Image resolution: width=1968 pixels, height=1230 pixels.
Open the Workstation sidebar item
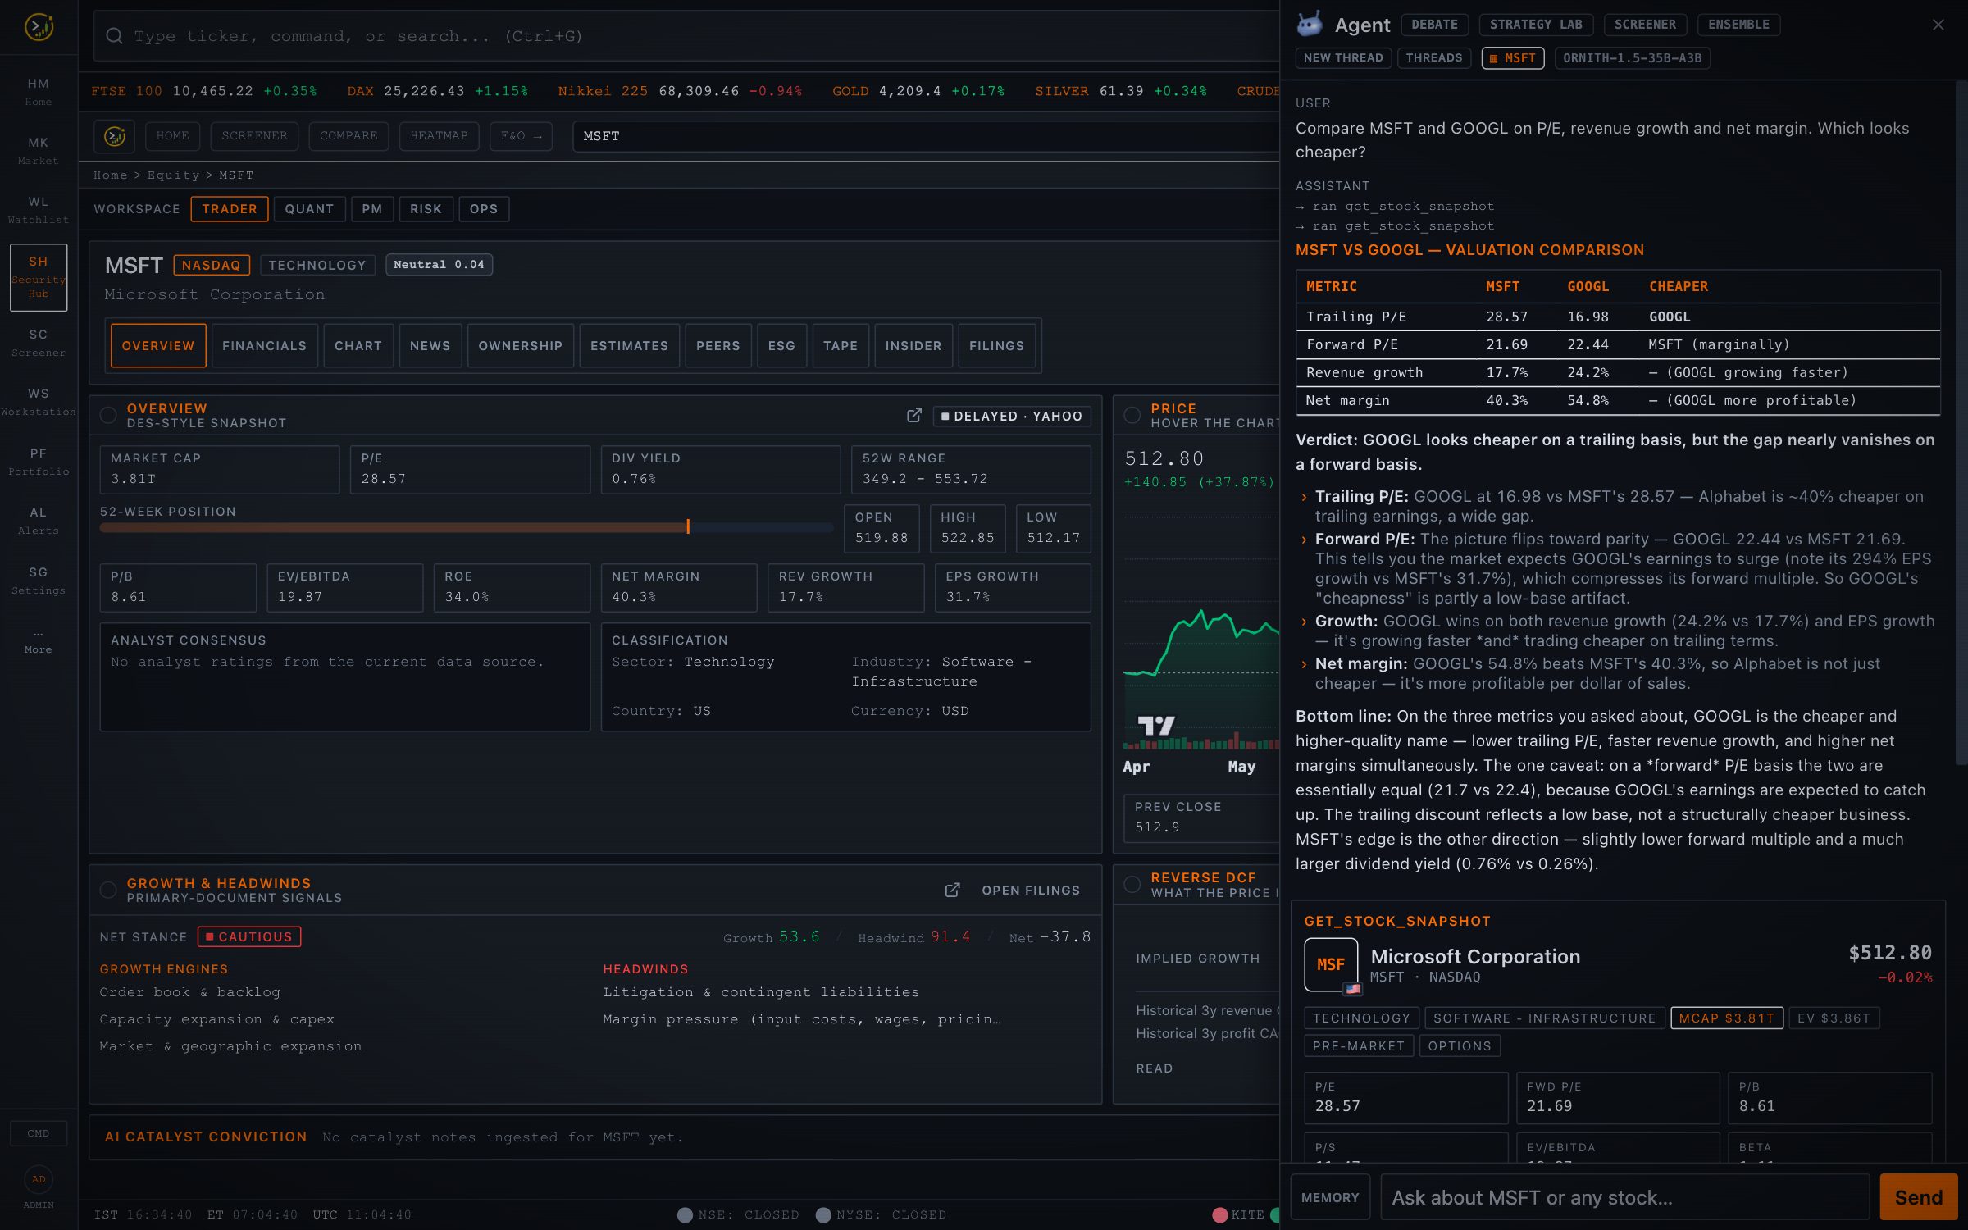pyautogui.click(x=39, y=402)
